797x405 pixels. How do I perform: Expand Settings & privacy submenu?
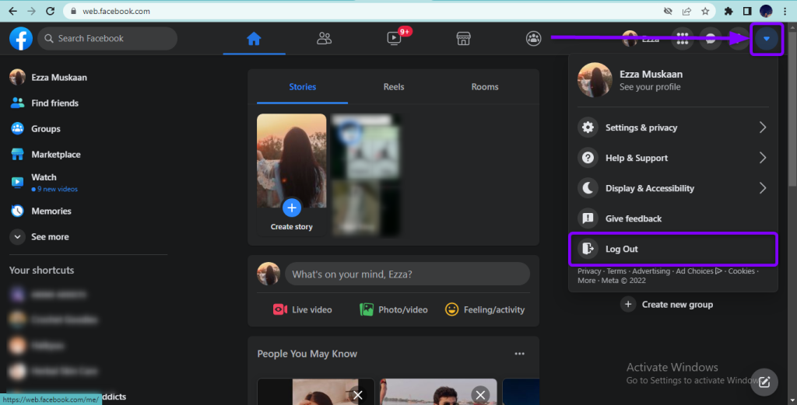click(x=673, y=127)
